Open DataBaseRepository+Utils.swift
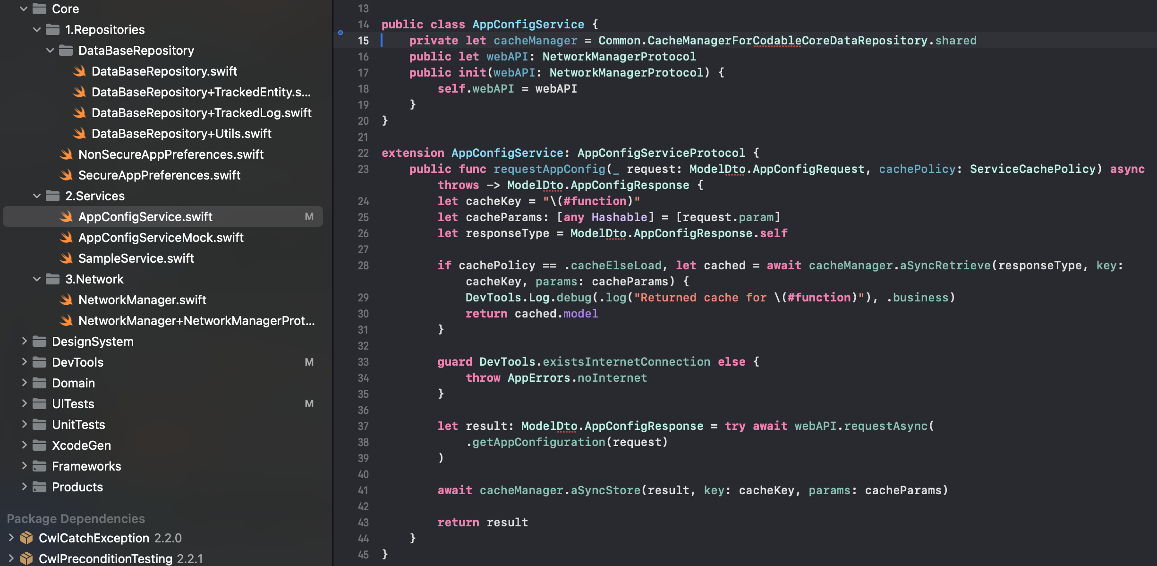 [x=181, y=134]
